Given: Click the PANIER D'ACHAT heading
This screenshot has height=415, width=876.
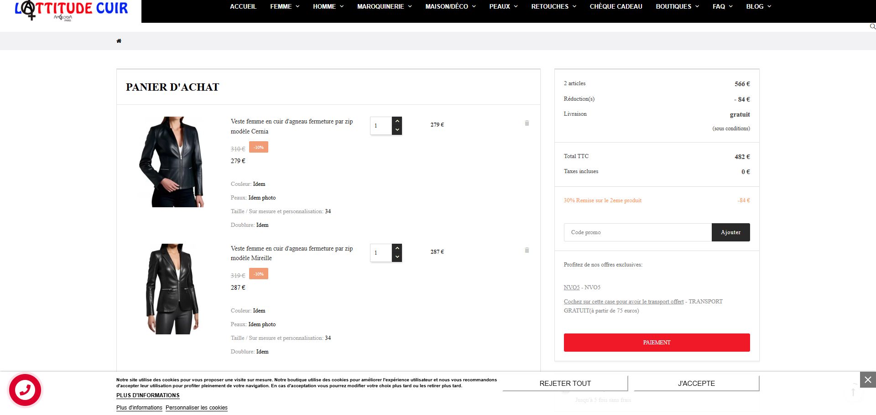Looking at the screenshot, I should pos(172,87).
